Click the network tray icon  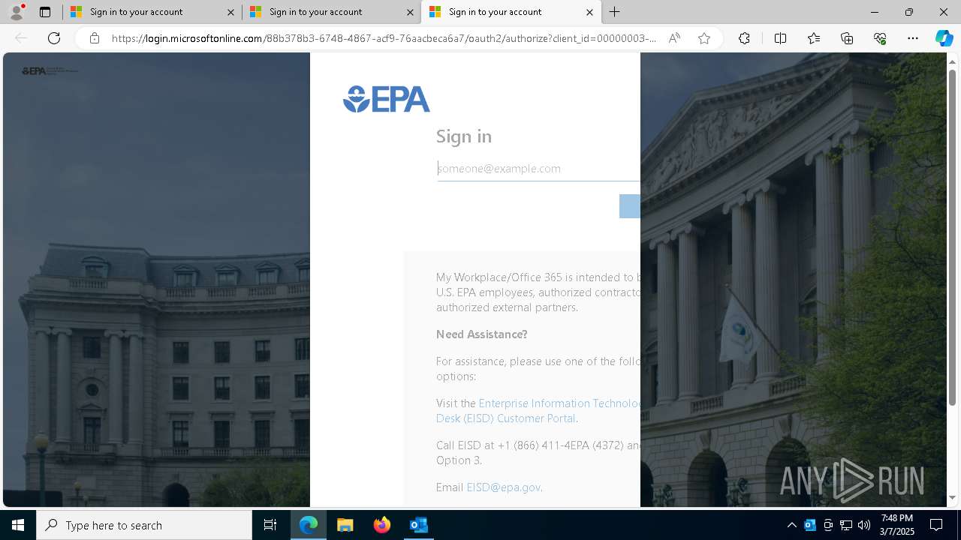tap(846, 525)
